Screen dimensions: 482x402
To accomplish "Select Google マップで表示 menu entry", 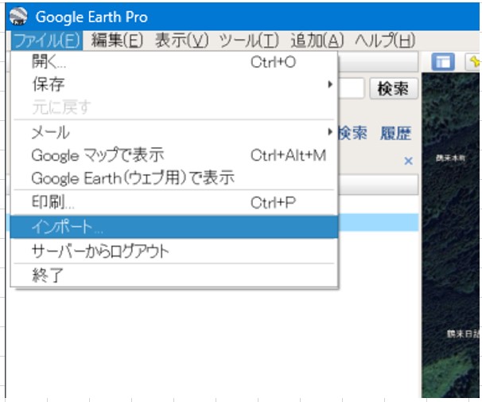I will point(97,155).
